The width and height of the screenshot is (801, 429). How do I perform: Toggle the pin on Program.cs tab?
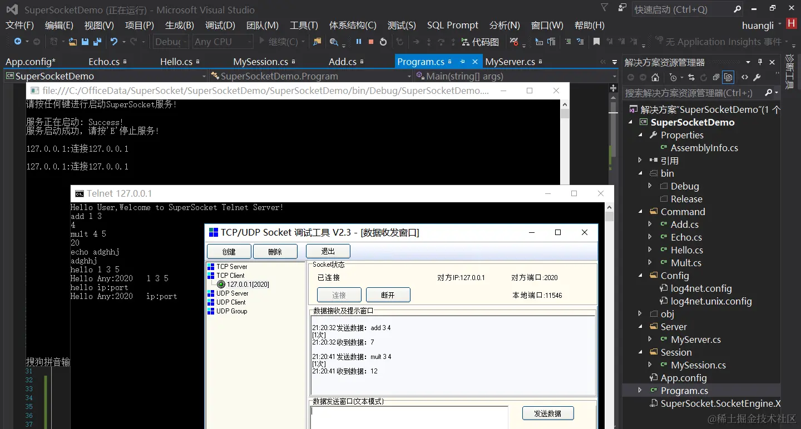point(462,62)
